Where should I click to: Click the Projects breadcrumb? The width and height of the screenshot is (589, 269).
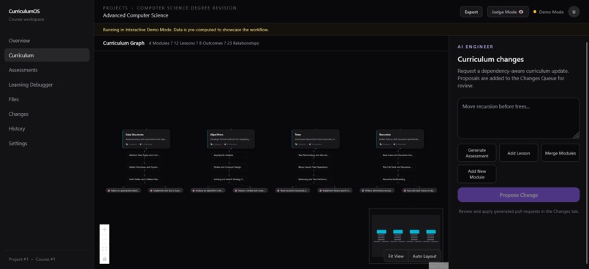tap(115, 8)
